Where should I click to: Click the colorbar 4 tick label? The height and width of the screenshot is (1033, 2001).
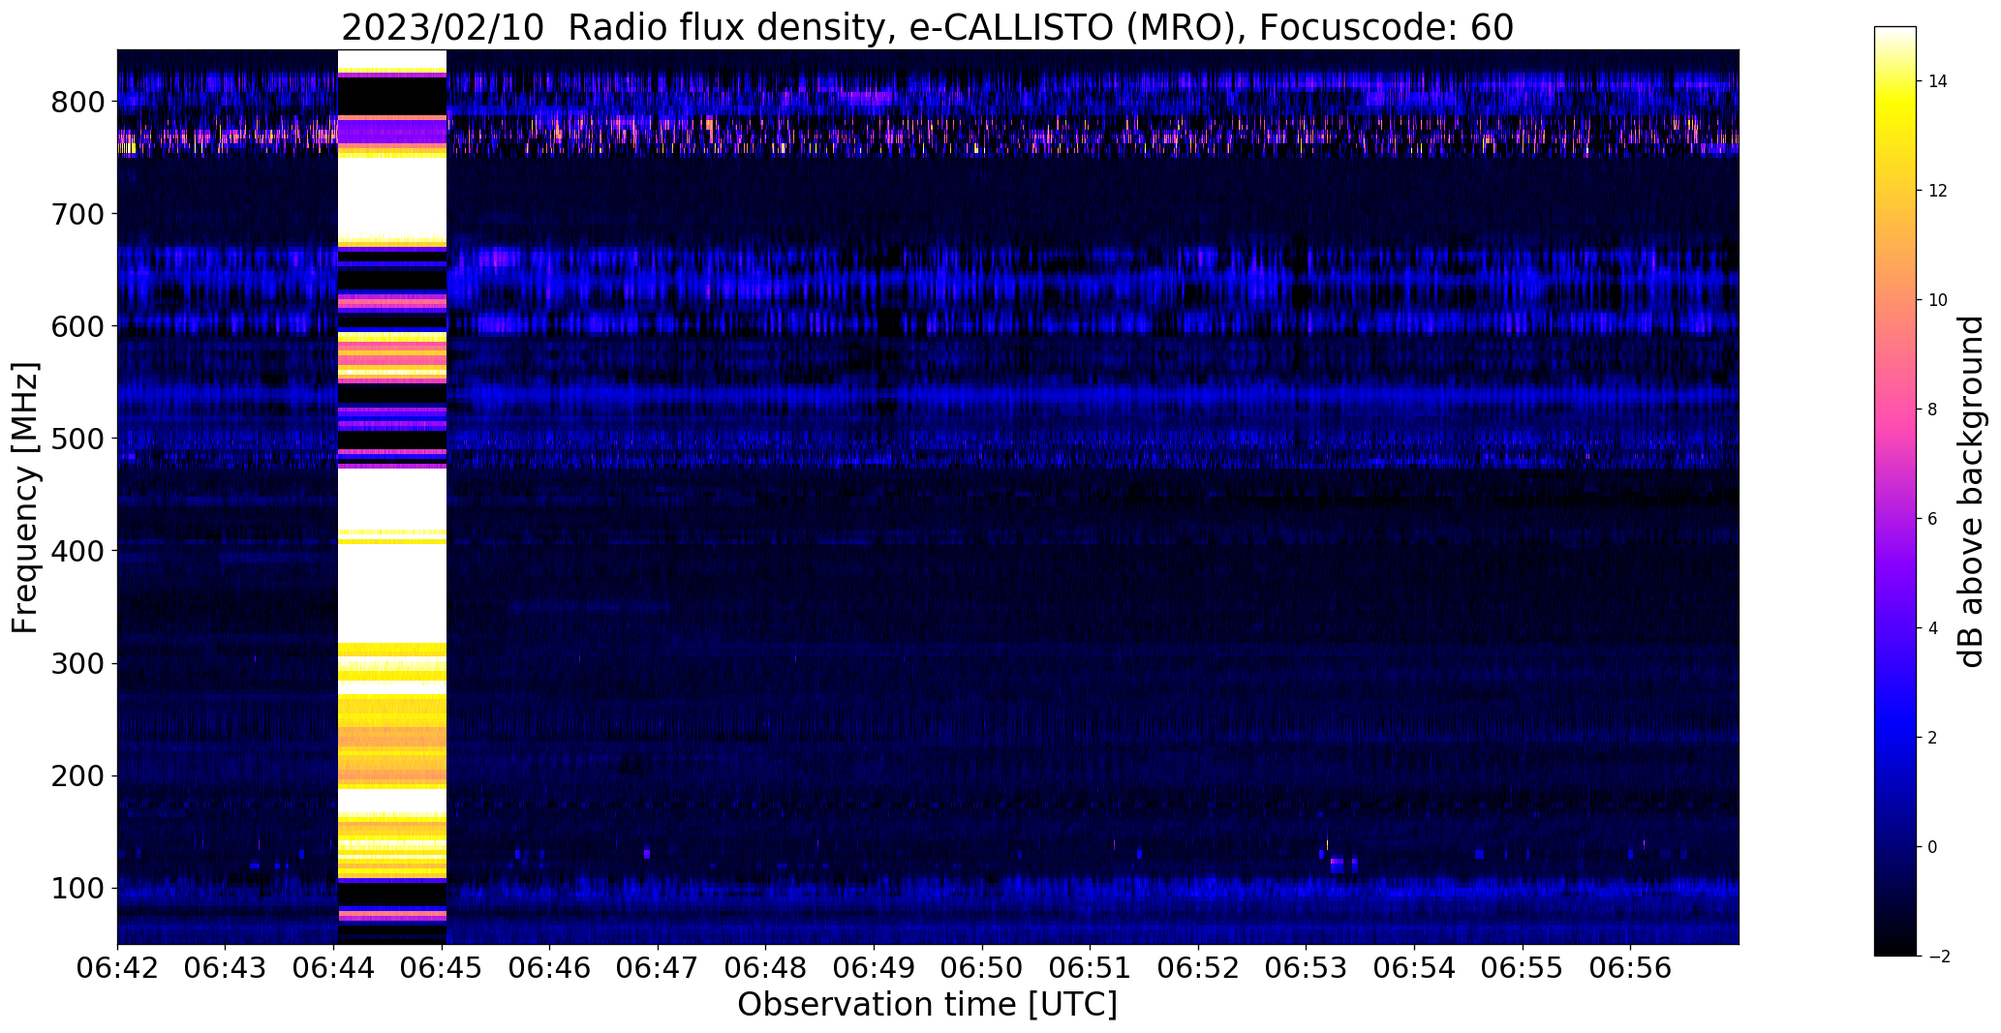pyautogui.click(x=1932, y=628)
